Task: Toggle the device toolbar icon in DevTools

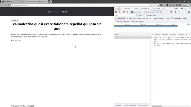Action: tap(119, 9)
